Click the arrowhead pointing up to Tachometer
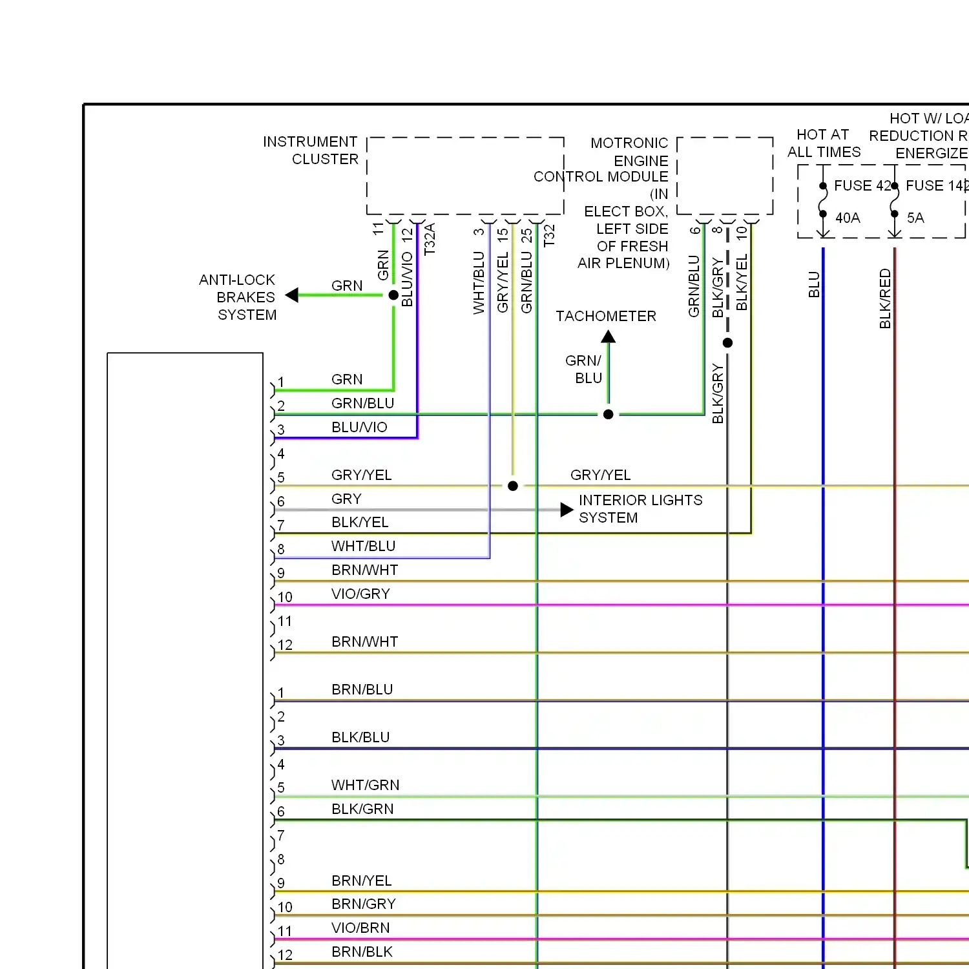 pyautogui.click(x=608, y=337)
